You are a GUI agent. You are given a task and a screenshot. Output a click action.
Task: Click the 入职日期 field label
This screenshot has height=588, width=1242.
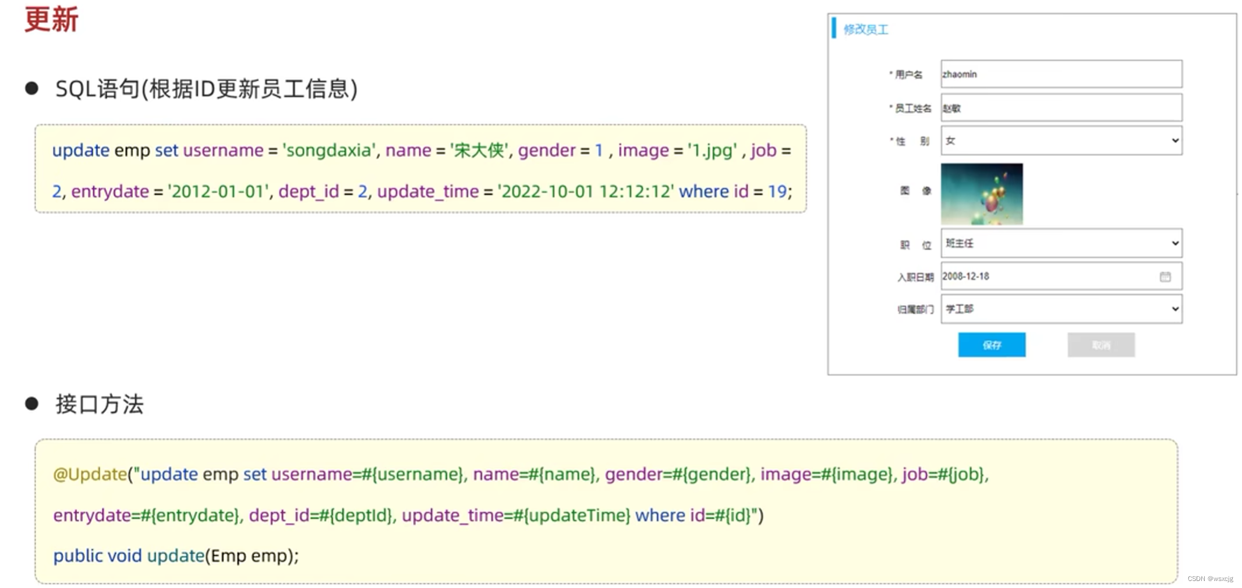coord(915,277)
